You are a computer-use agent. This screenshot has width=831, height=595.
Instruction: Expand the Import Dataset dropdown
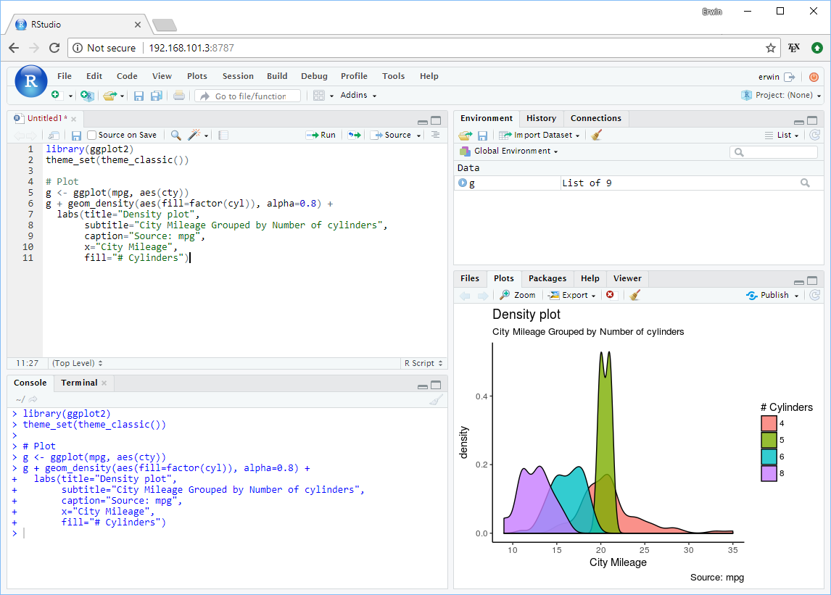click(x=539, y=135)
